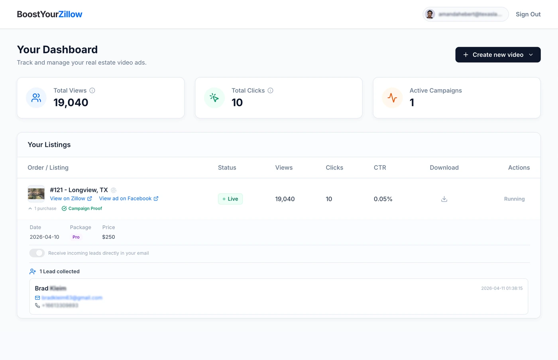Click the fingerprint icon next to the listing title

[x=114, y=190]
